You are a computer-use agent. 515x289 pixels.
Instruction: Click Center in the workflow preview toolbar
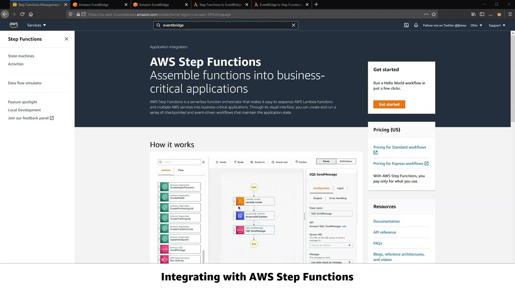(x=301, y=162)
